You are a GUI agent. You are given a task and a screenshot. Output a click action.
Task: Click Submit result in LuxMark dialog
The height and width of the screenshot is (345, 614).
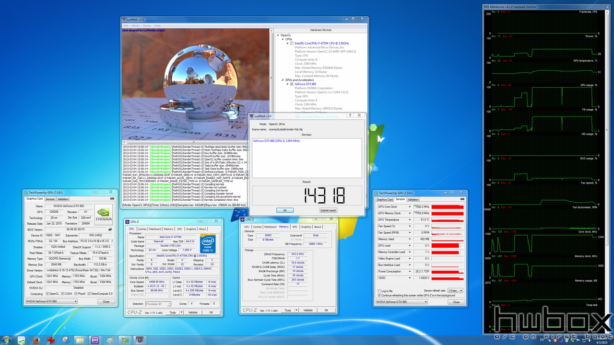[328, 210]
